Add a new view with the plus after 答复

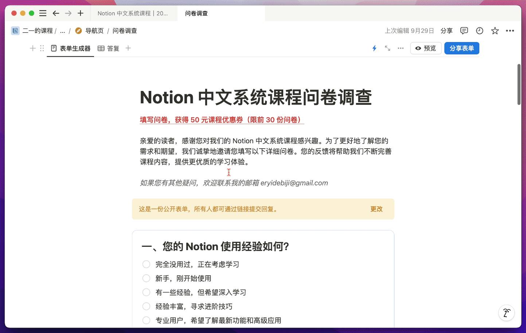coord(128,48)
